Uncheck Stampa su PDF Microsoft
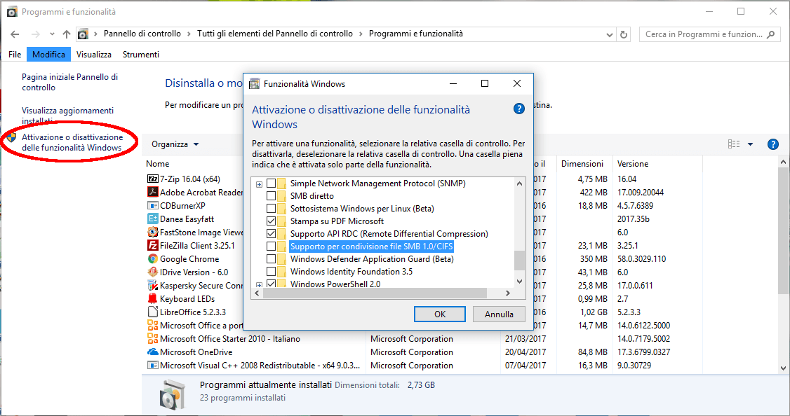The width and height of the screenshot is (790, 416). click(271, 221)
